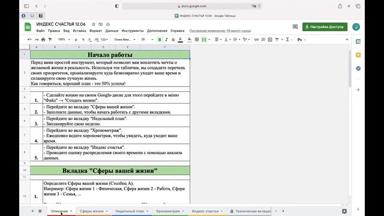Click the Google Sheets home logo

pos(28,27)
